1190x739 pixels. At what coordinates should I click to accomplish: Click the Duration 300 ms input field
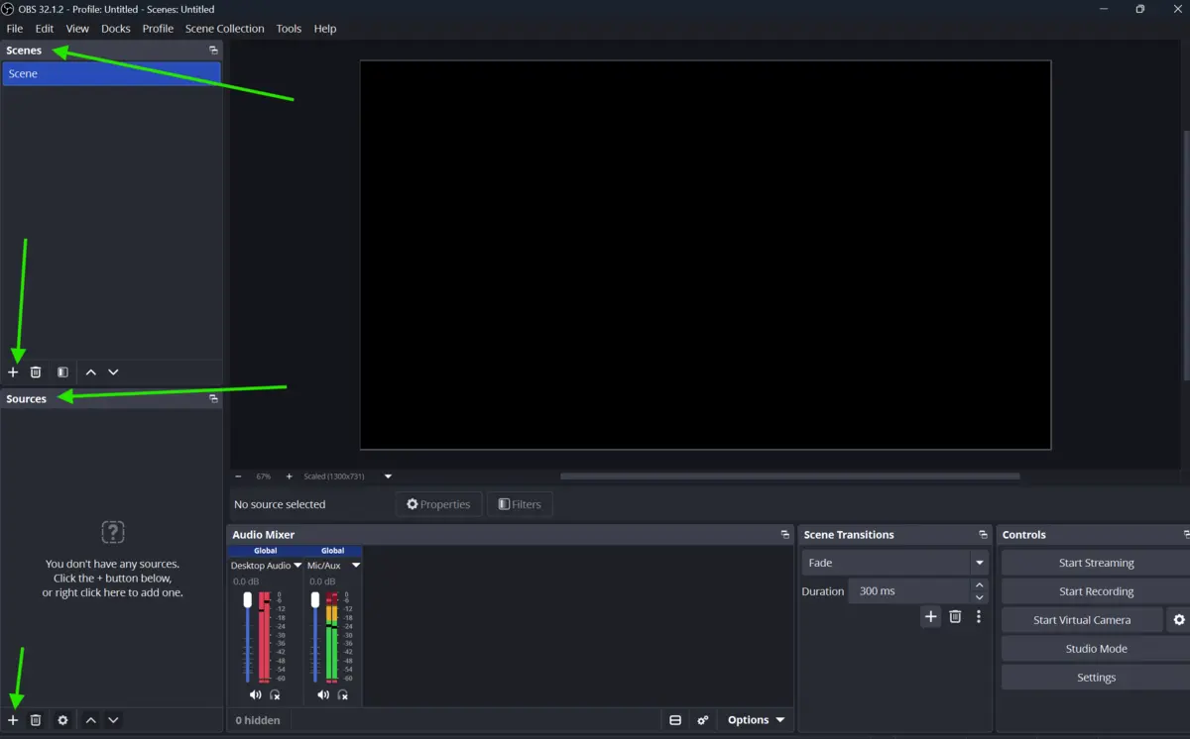[x=909, y=591]
